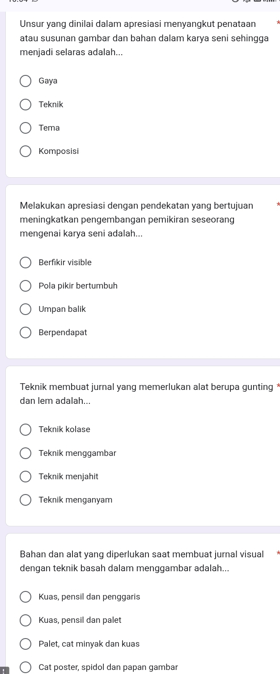Select the Berpendapat radio button
Viewport: 280px width, 674px height.
pos(25,333)
